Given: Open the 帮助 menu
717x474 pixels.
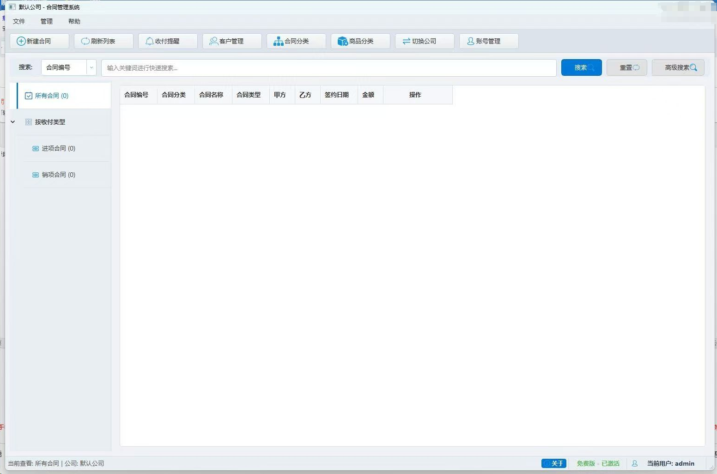Looking at the screenshot, I should 74,21.
